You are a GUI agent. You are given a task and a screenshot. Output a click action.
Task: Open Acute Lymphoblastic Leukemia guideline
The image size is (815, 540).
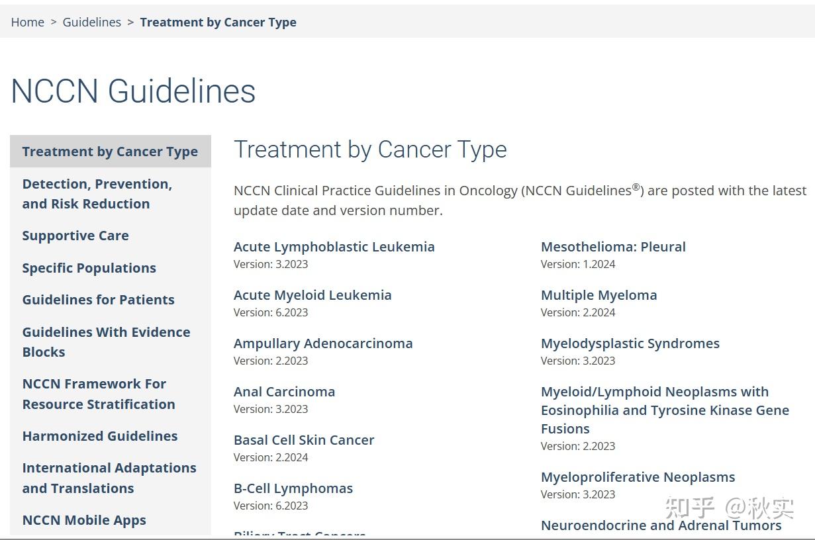tap(334, 247)
